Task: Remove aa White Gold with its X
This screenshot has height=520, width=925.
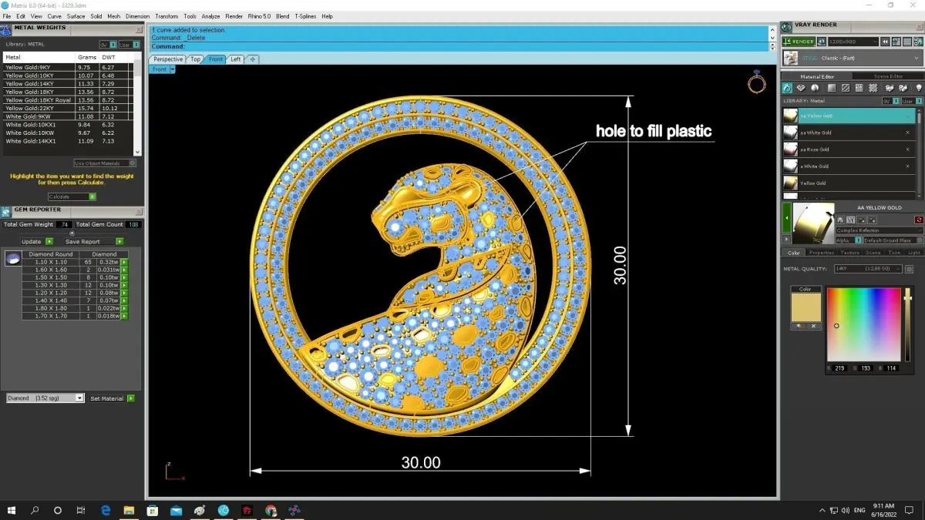Action: pos(907,133)
